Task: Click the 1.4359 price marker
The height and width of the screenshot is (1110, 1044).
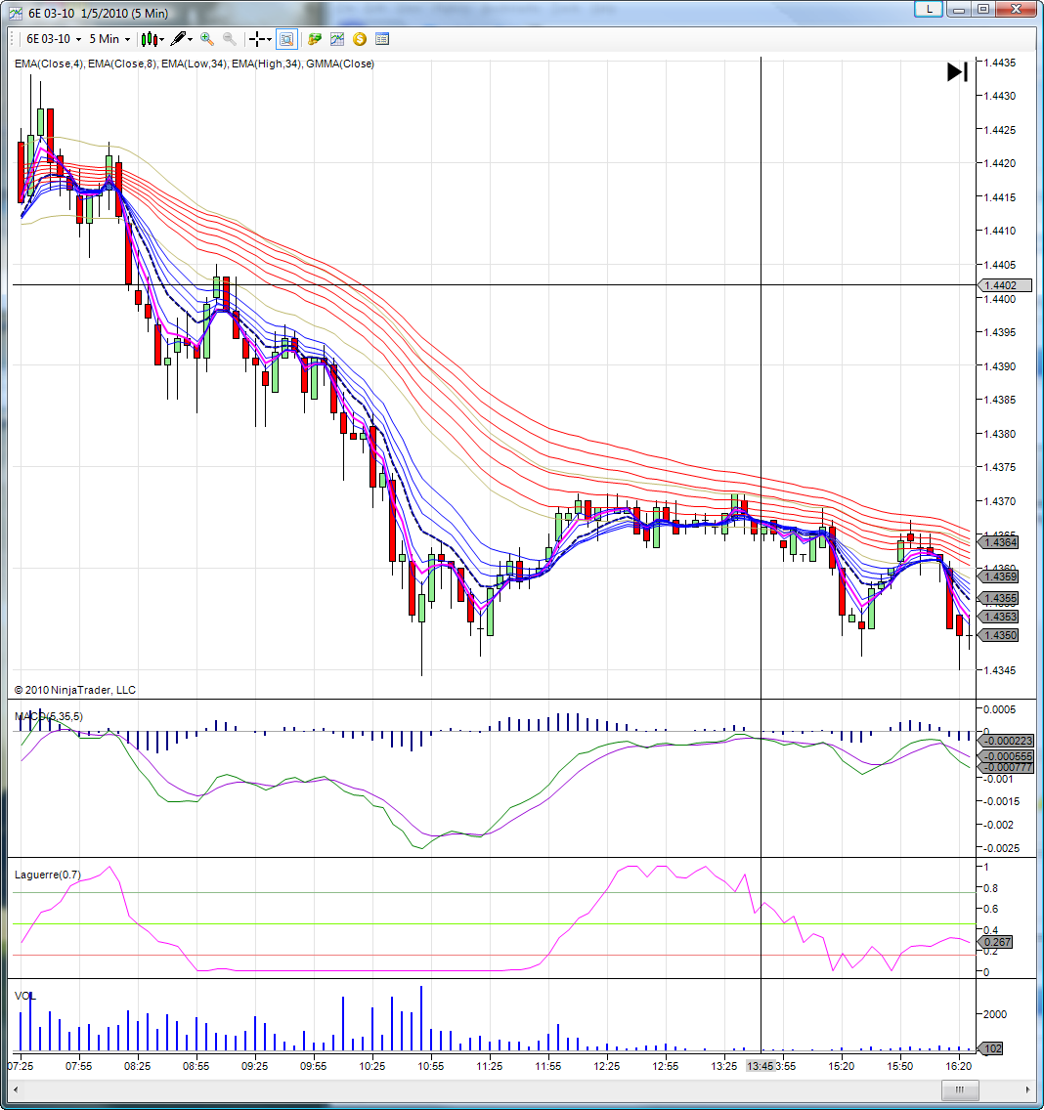Action: pos(999,576)
